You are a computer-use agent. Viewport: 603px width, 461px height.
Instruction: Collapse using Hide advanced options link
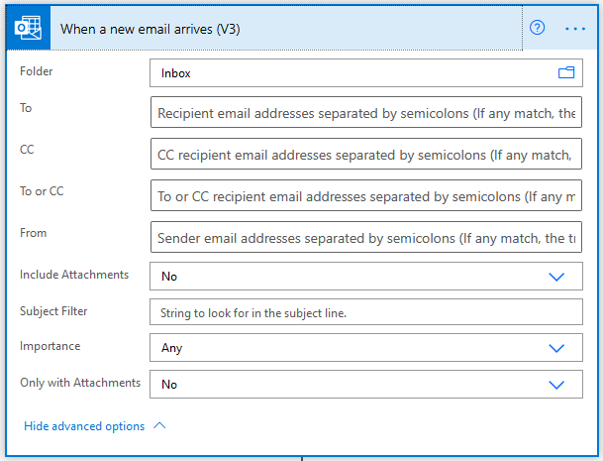pyautogui.click(x=84, y=426)
